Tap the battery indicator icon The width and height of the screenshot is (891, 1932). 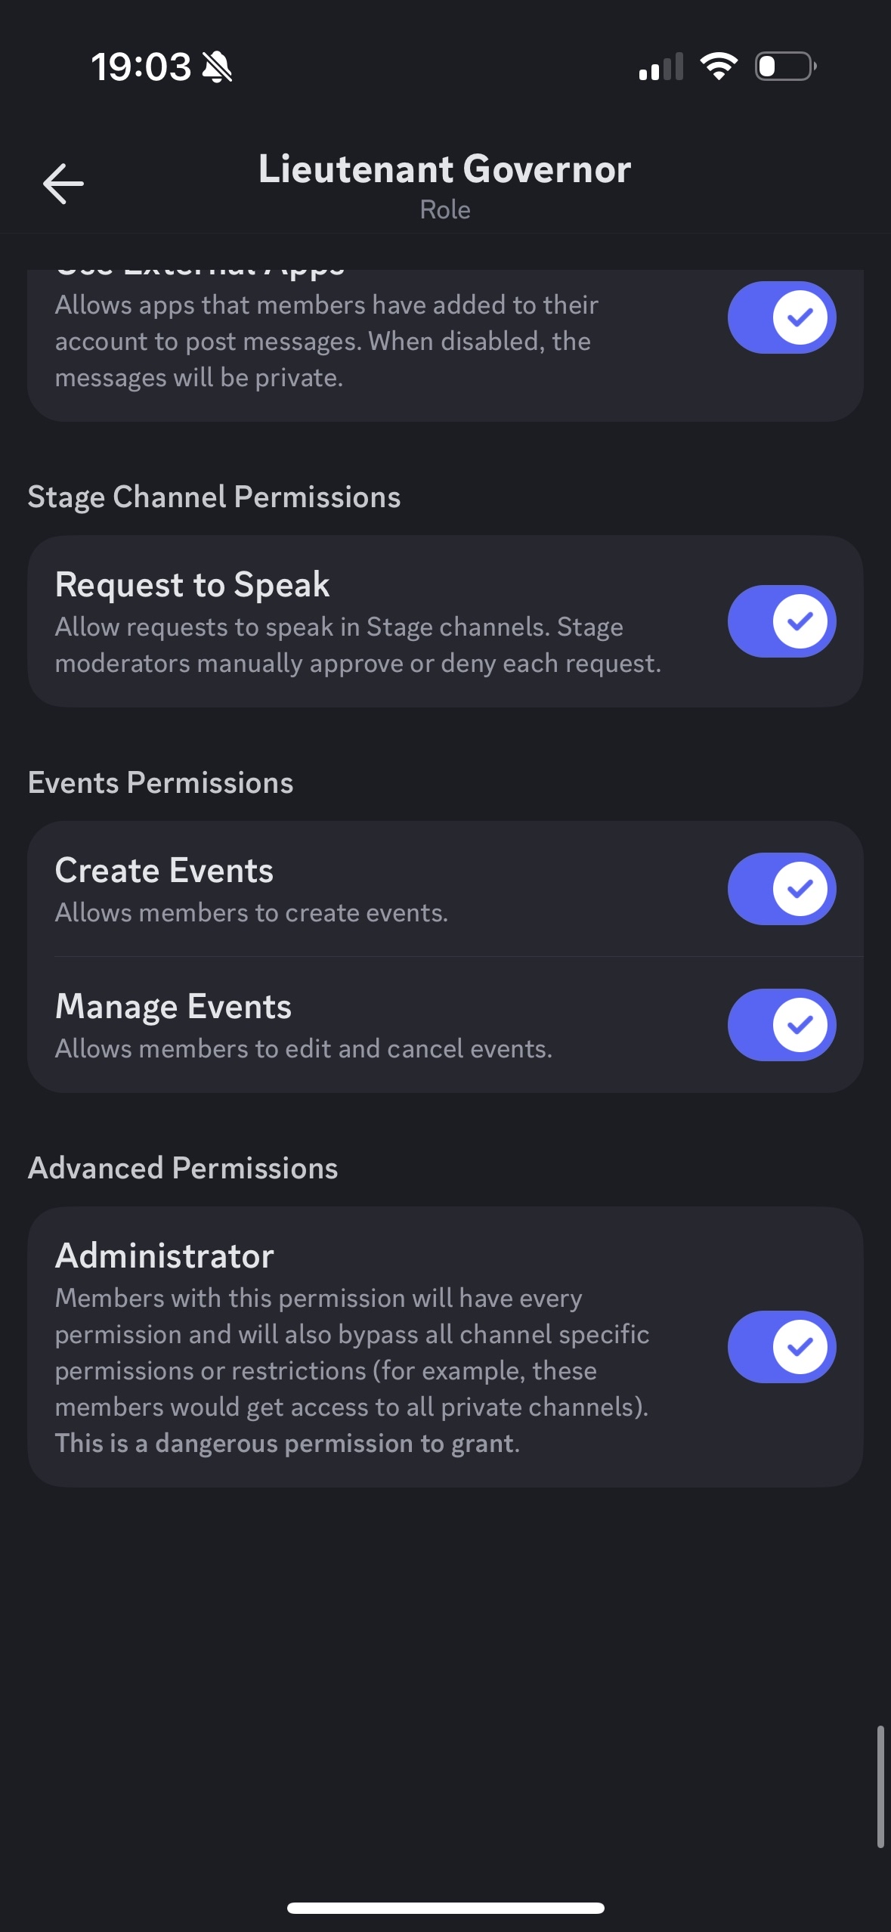785,67
